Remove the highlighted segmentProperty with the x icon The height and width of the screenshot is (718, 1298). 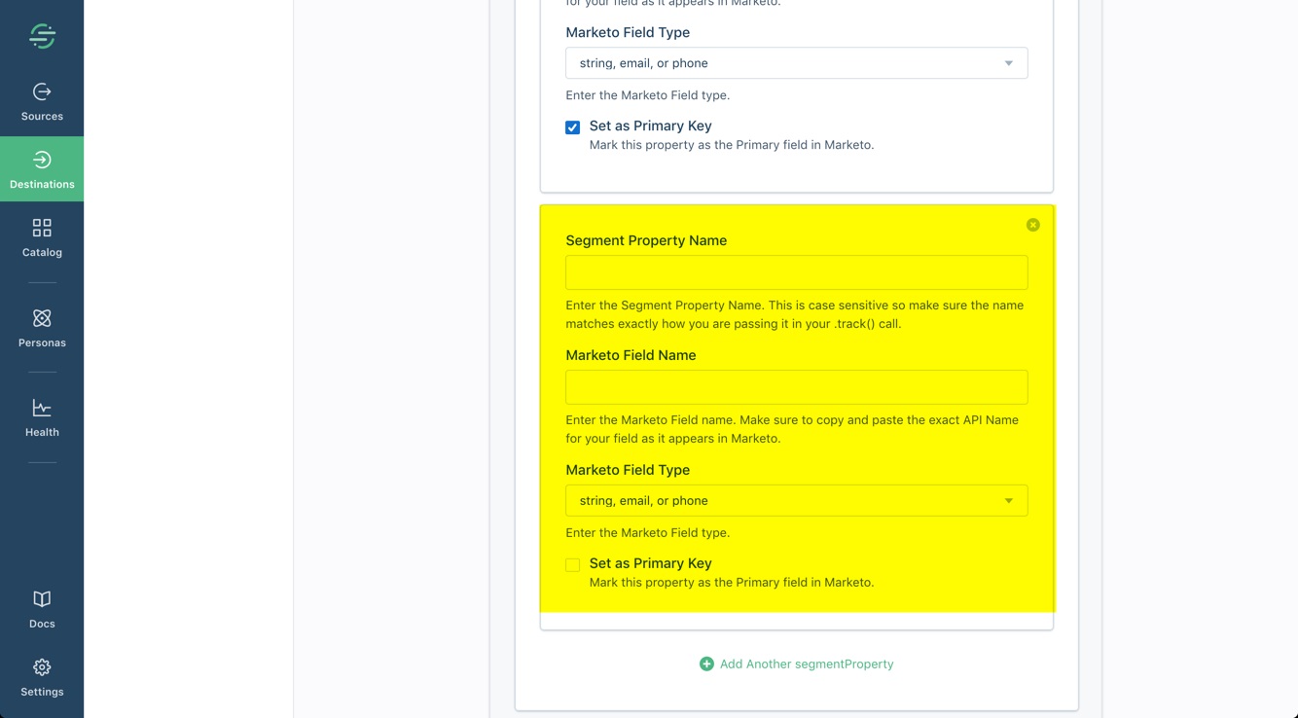pyautogui.click(x=1033, y=225)
